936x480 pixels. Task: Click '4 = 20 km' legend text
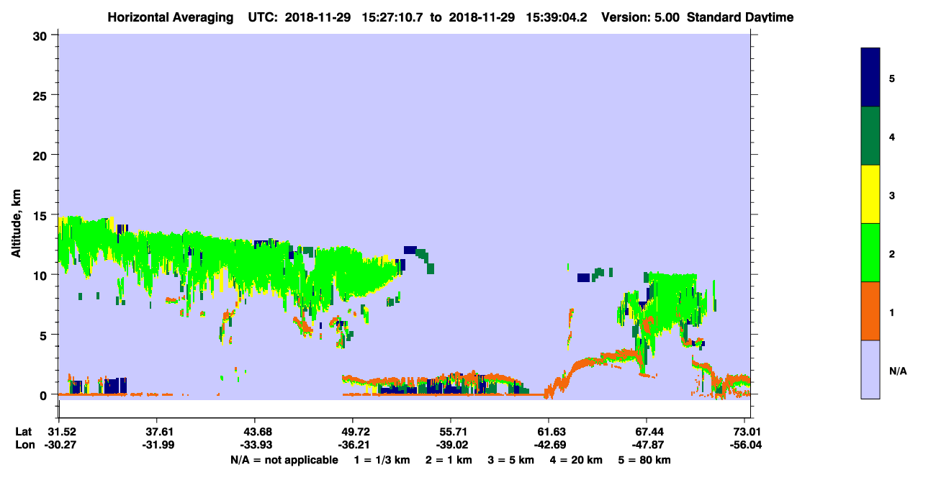(577, 460)
